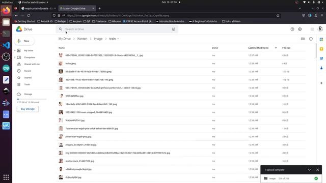This screenshot has width=326, height=183.
Task: Open the Firefox hamburger application menu
Action: [x=322, y=16]
